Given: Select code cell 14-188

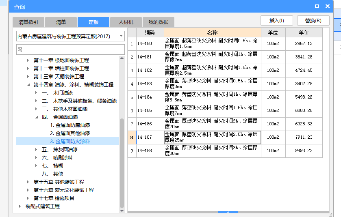Looking at the screenshot, I should [x=150, y=151].
